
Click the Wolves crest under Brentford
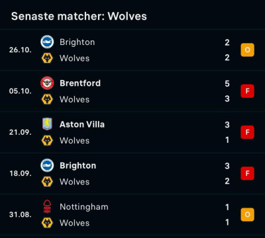click(x=47, y=99)
